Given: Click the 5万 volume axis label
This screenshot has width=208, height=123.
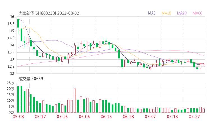Looking at the screenshot, I should pos(11,107).
